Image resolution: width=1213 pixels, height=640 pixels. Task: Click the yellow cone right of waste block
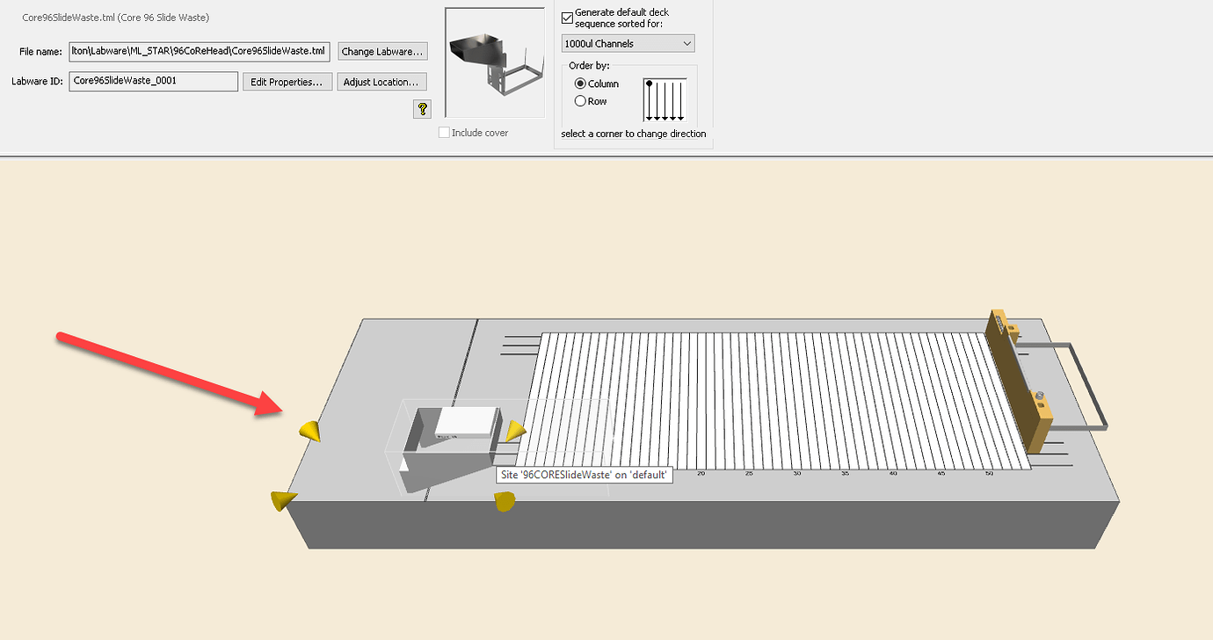(x=515, y=431)
